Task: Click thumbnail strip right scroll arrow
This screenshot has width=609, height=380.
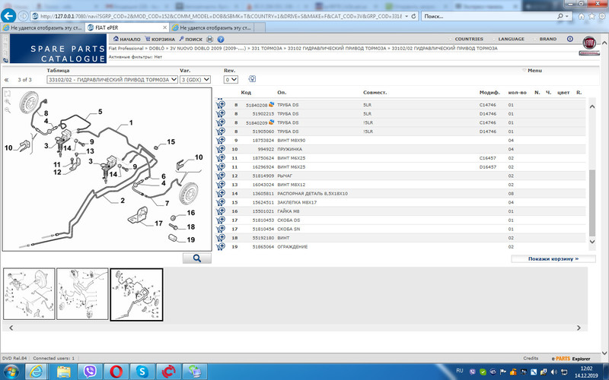Action: pos(579,328)
